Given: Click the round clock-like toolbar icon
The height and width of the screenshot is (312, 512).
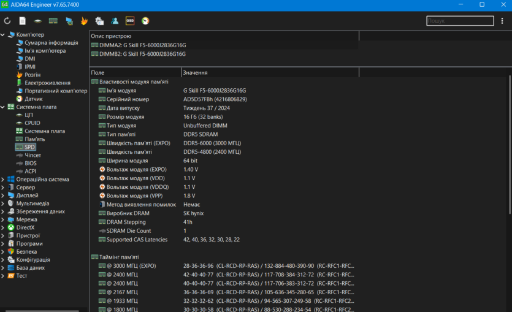Looking at the screenshot, I should (x=145, y=21).
